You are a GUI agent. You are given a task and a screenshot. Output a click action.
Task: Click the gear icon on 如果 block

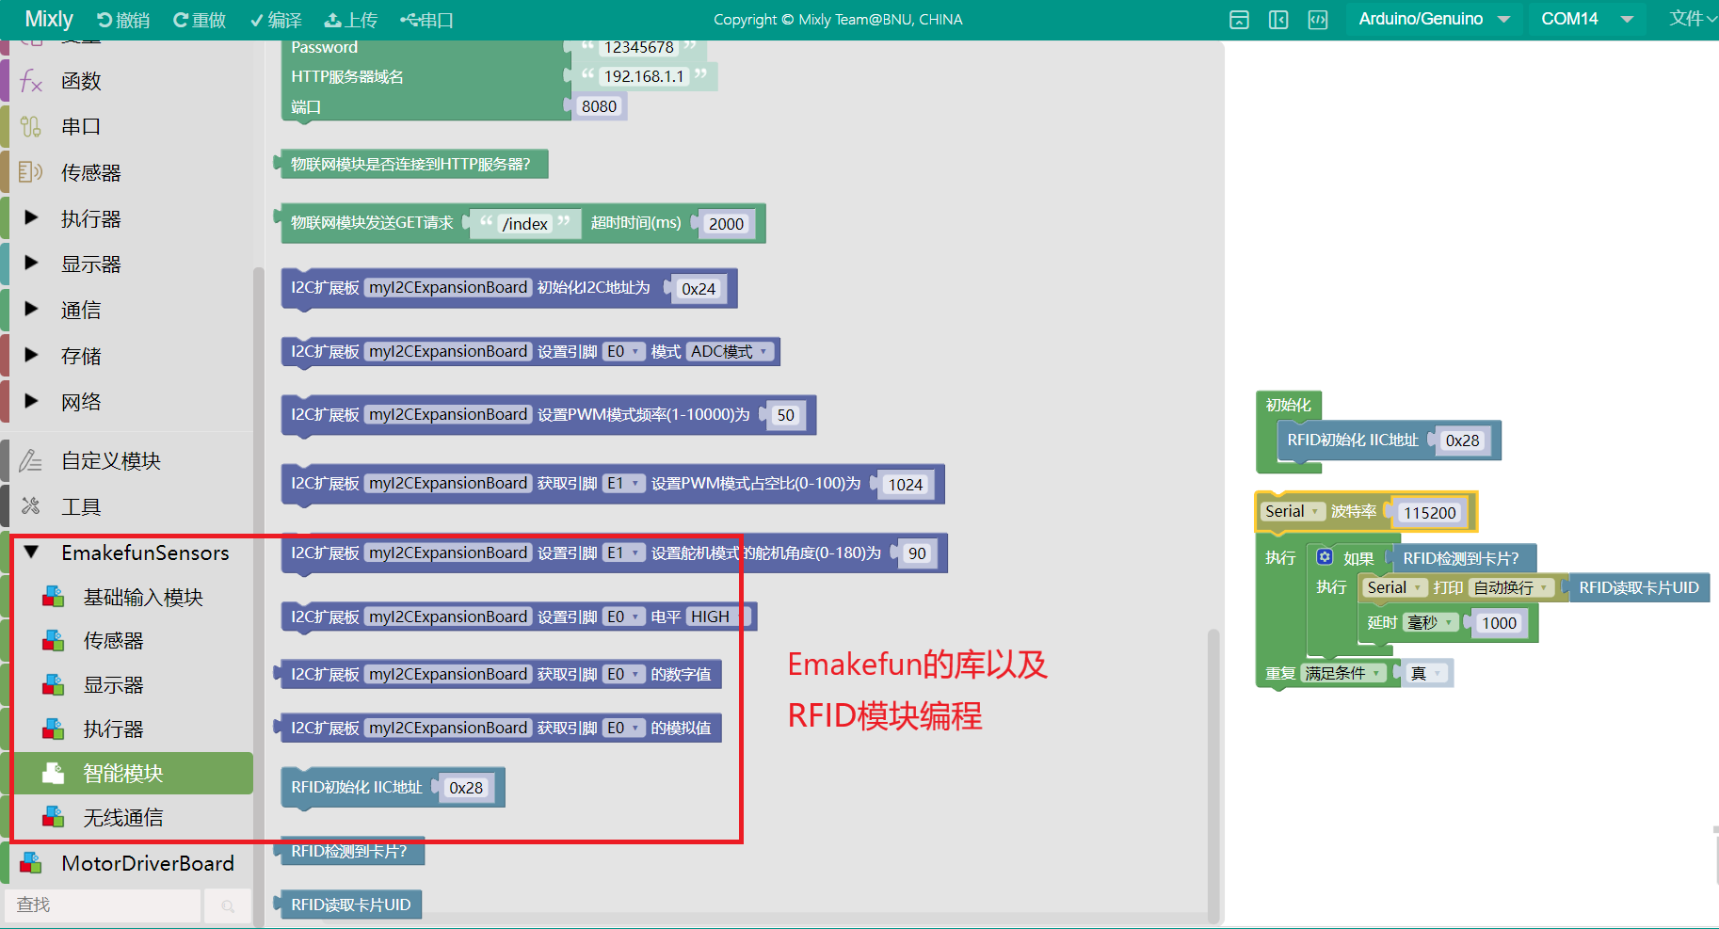click(x=1325, y=556)
